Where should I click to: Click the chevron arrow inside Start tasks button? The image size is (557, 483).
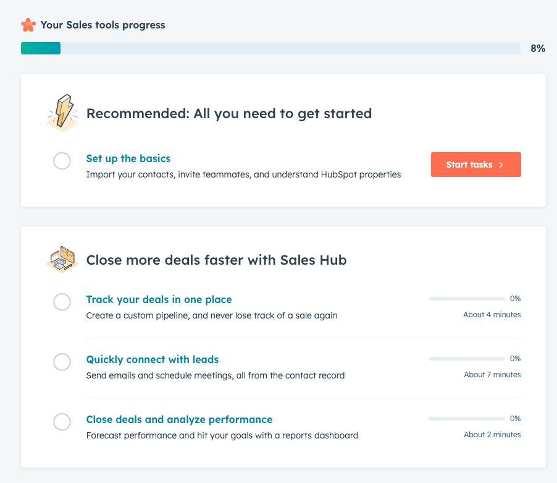coord(501,165)
